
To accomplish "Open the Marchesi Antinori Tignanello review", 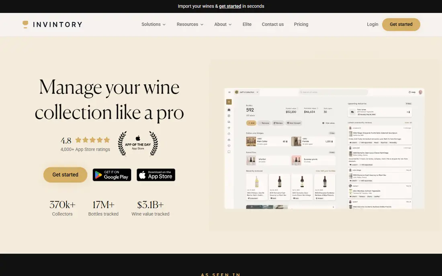I will point(380,191).
